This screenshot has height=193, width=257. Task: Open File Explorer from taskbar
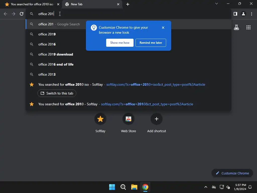tap(134, 187)
